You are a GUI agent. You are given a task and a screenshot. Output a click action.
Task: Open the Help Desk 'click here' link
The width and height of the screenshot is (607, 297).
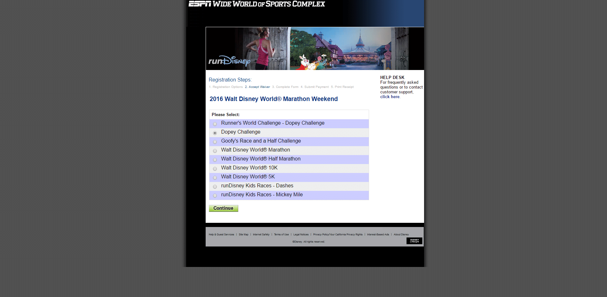point(390,97)
